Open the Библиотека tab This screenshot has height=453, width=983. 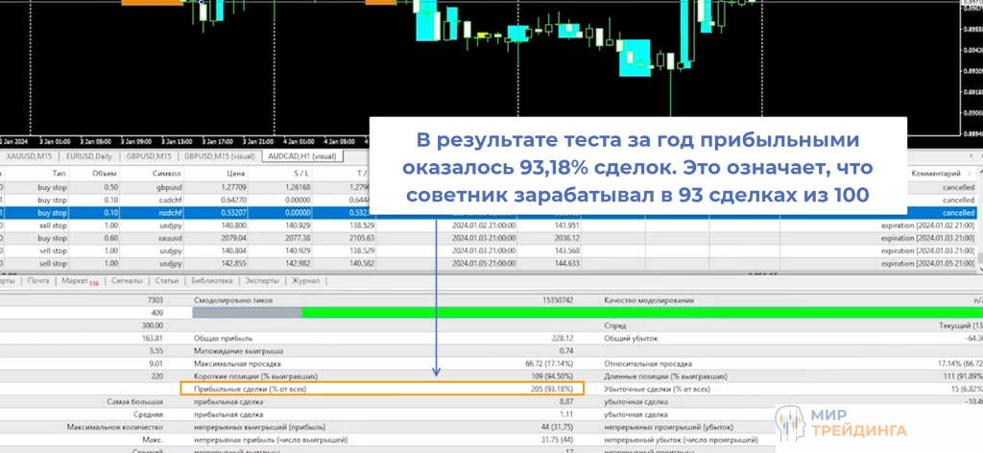click(212, 281)
